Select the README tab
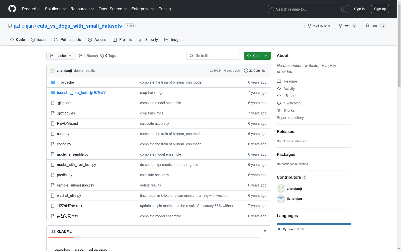 click(x=61, y=231)
